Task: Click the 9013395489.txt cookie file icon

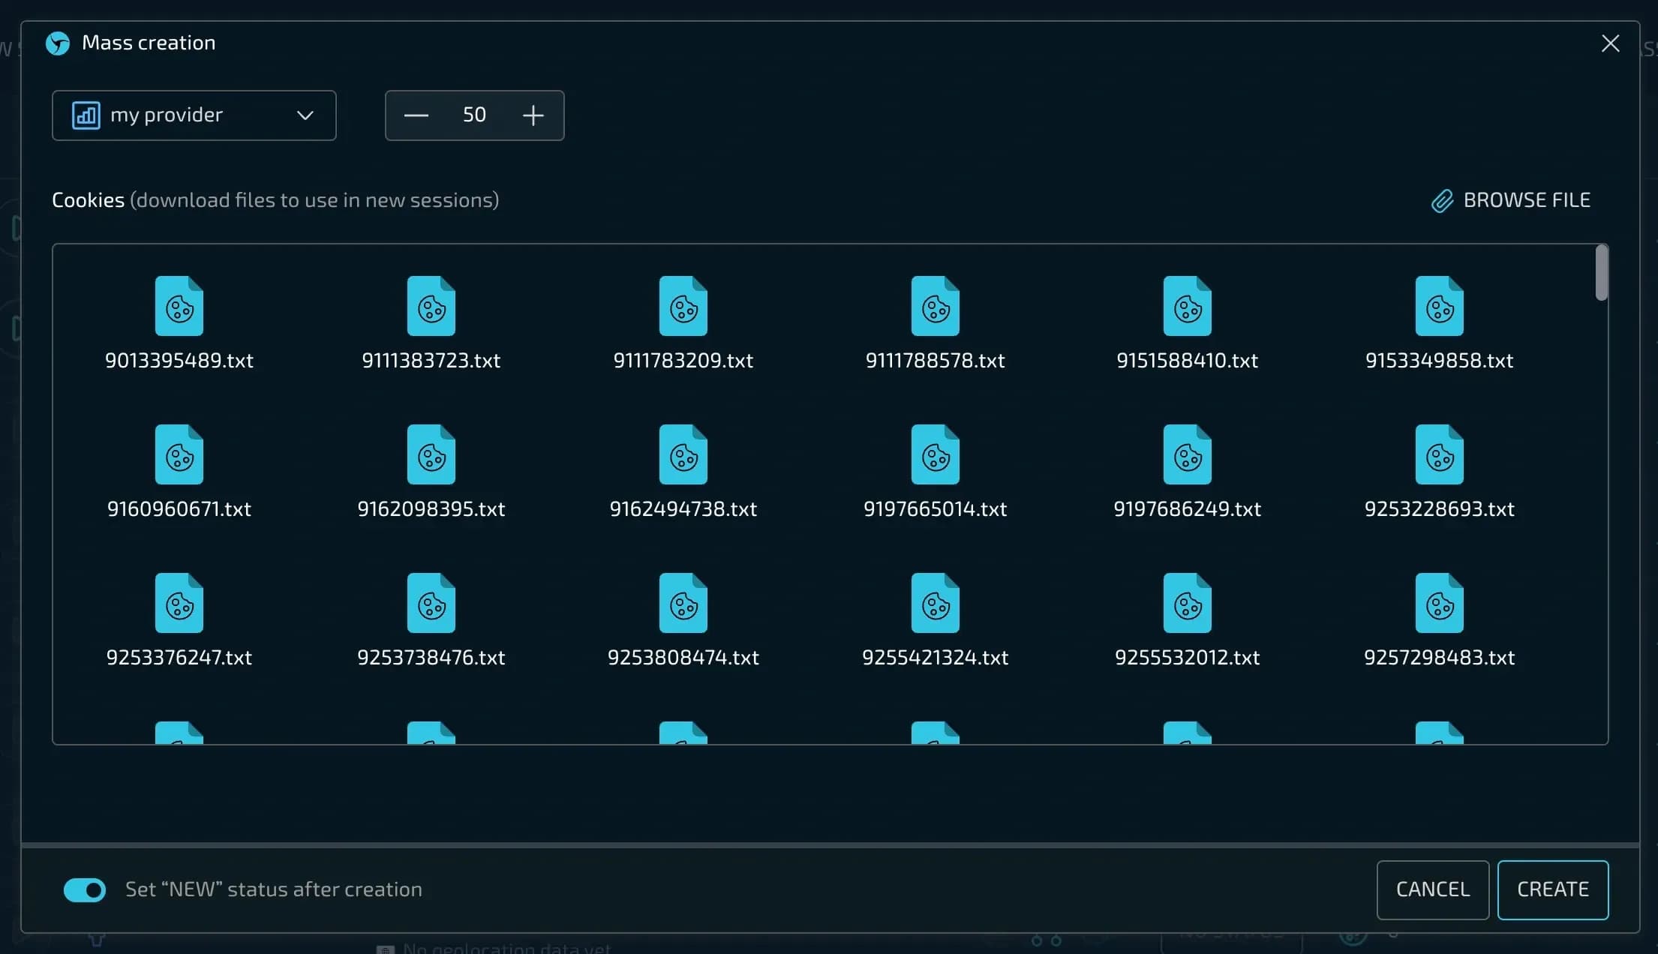Action: click(x=179, y=306)
